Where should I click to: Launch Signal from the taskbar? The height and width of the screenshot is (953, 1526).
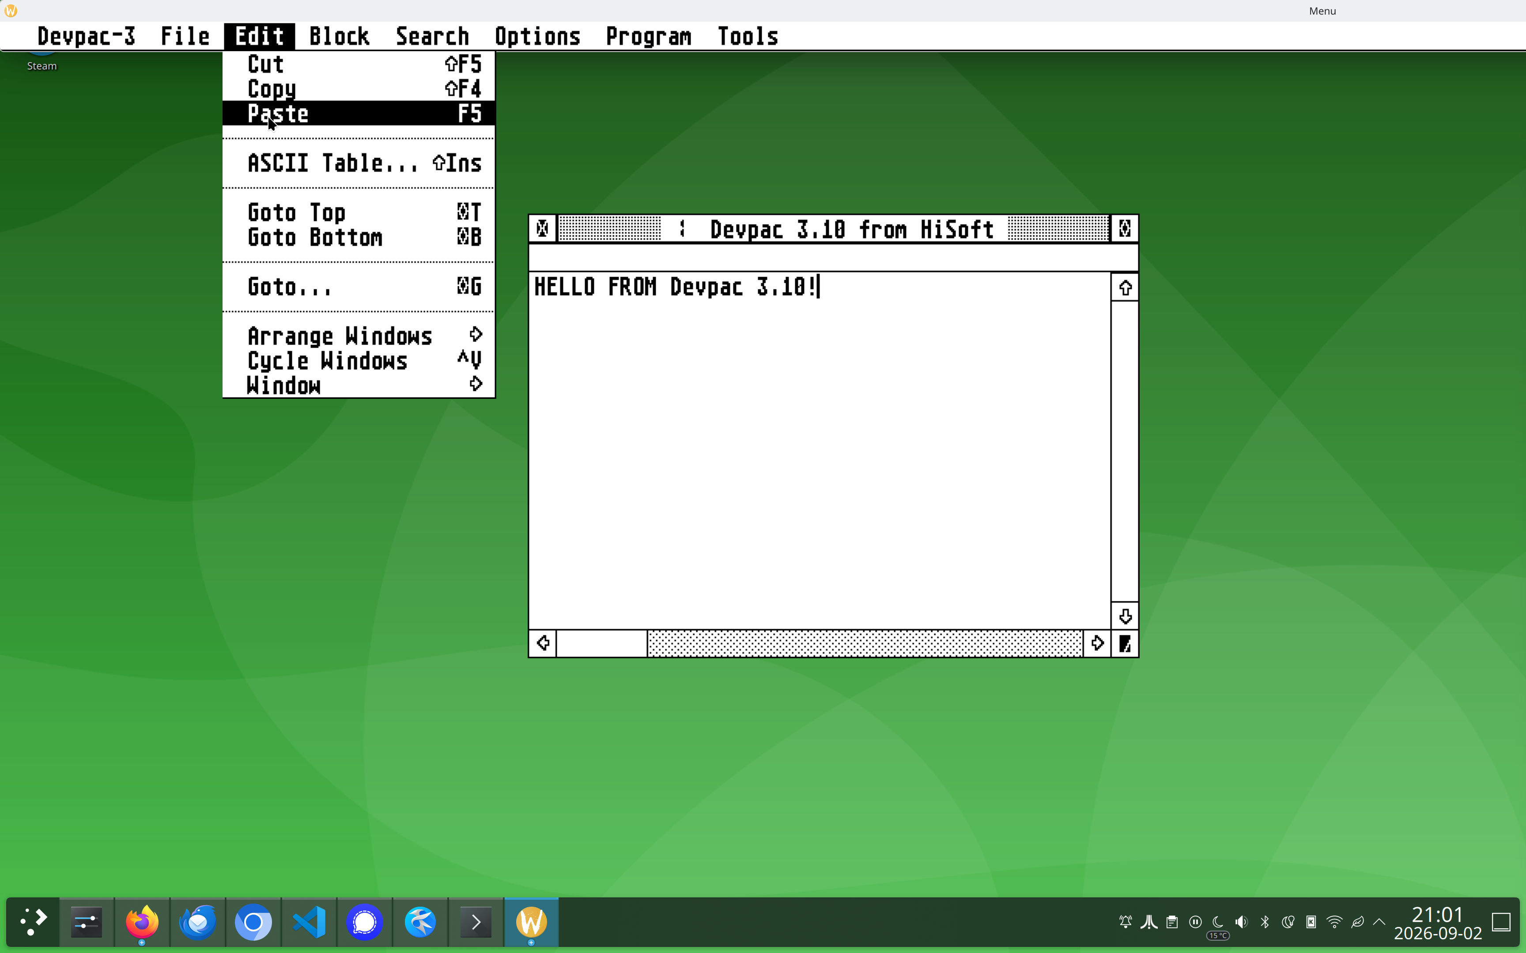(364, 922)
